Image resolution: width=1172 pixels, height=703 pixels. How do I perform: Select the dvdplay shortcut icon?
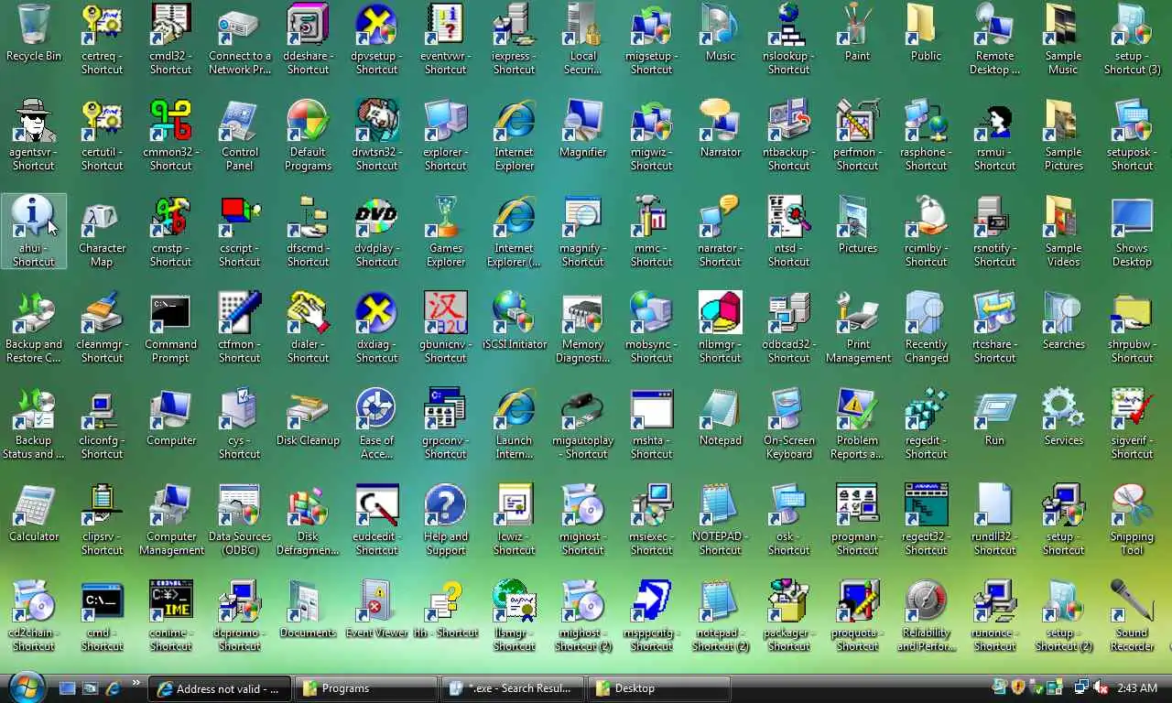coord(377,232)
